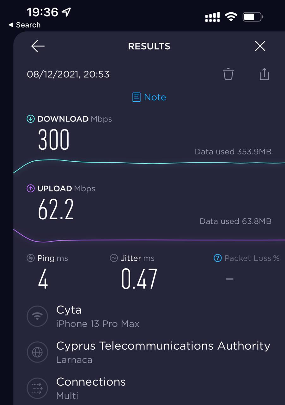Tap the Cyta Wi-Fi network icon
The height and width of the screenshot is (405, 285).
tap(37, 316)
